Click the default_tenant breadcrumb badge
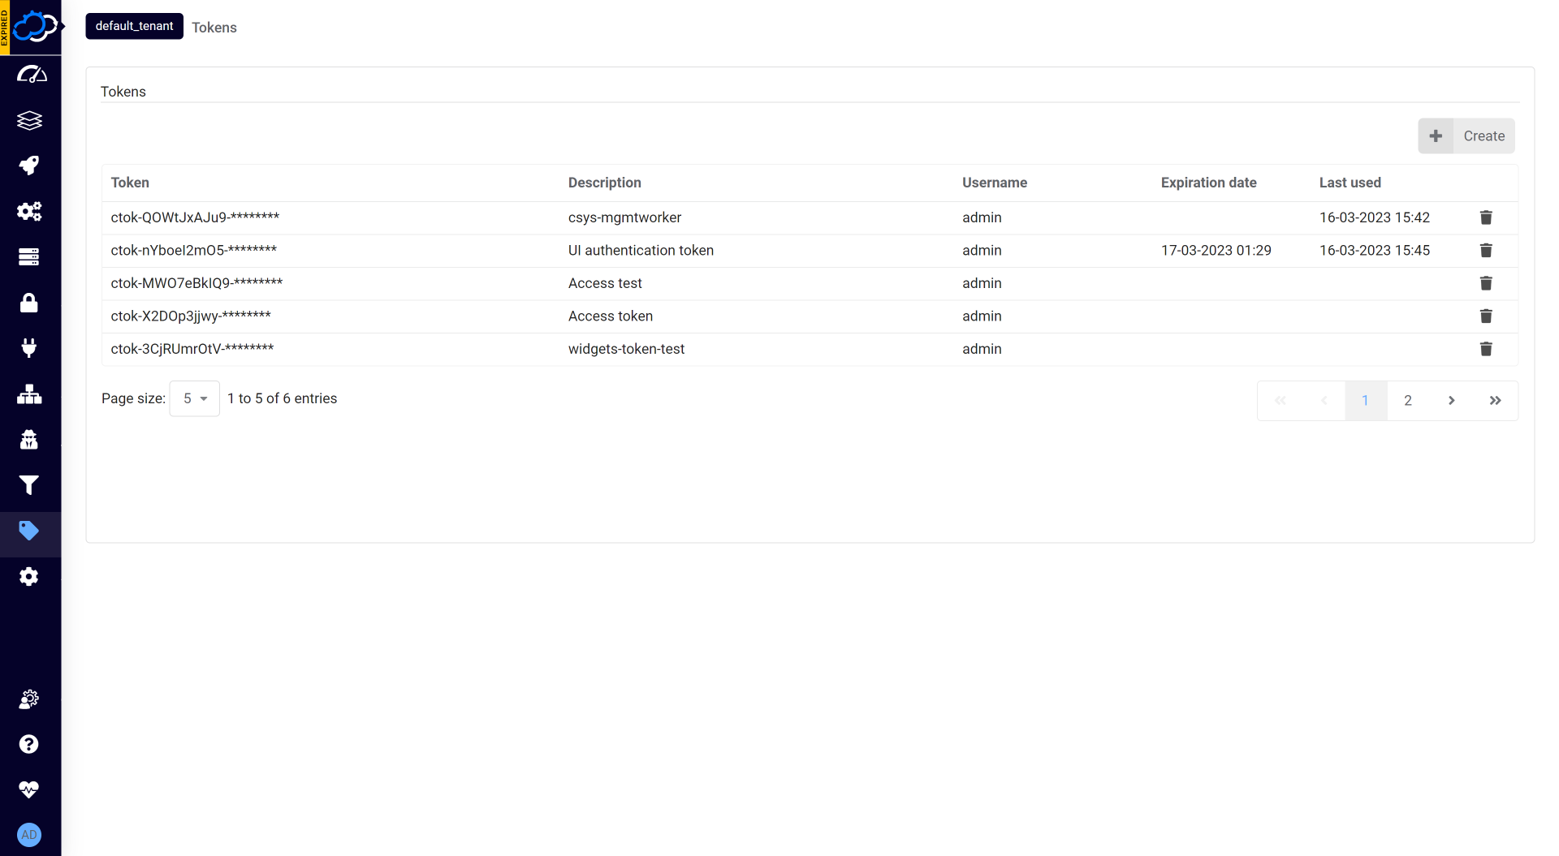The image size is (1559, 856). (x=135, y=26)
